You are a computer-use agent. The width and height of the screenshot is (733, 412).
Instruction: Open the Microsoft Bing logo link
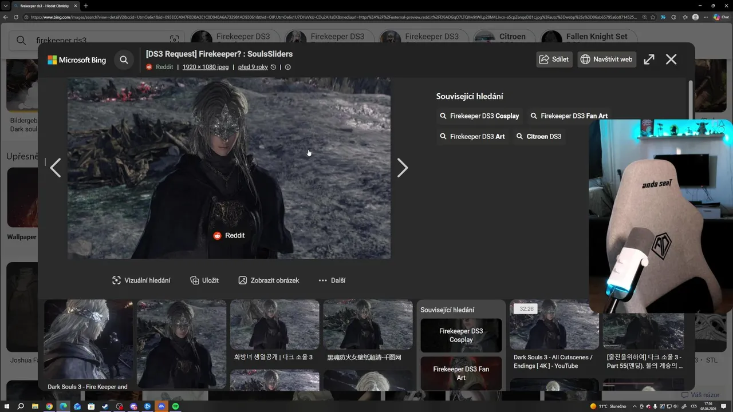(x=77, y=60)
